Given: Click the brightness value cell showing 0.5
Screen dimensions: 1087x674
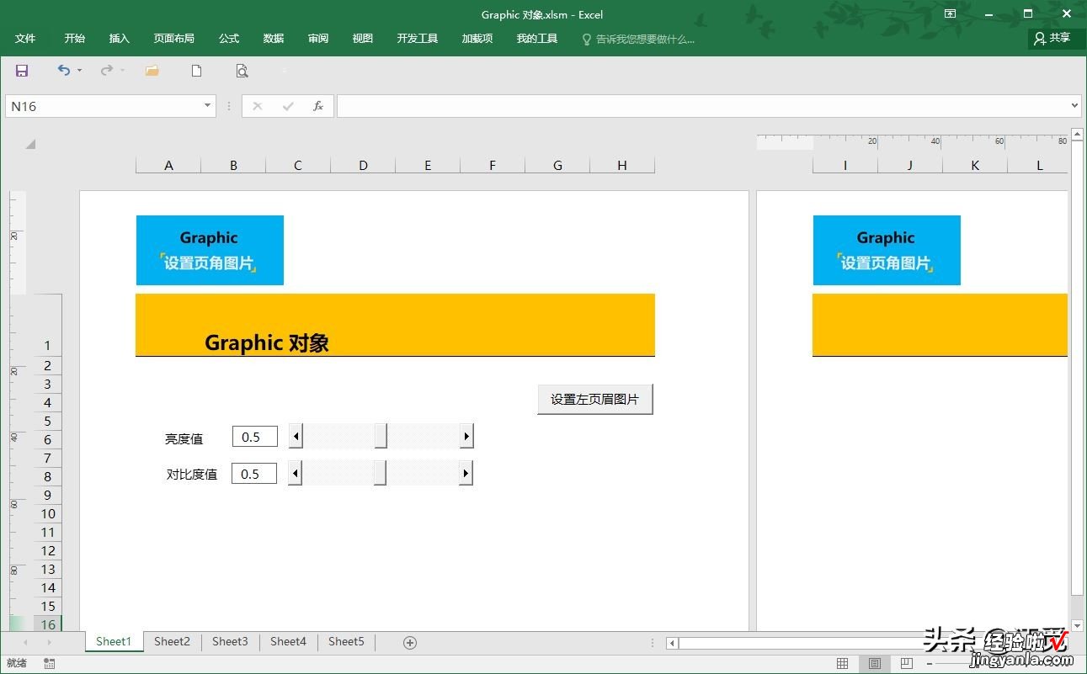Looking at the screenshot, I should tap(254, 437).
